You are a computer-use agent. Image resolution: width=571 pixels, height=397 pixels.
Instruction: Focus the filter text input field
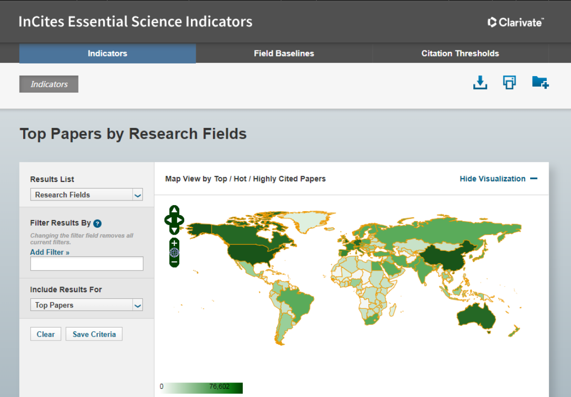pos(87,263)
